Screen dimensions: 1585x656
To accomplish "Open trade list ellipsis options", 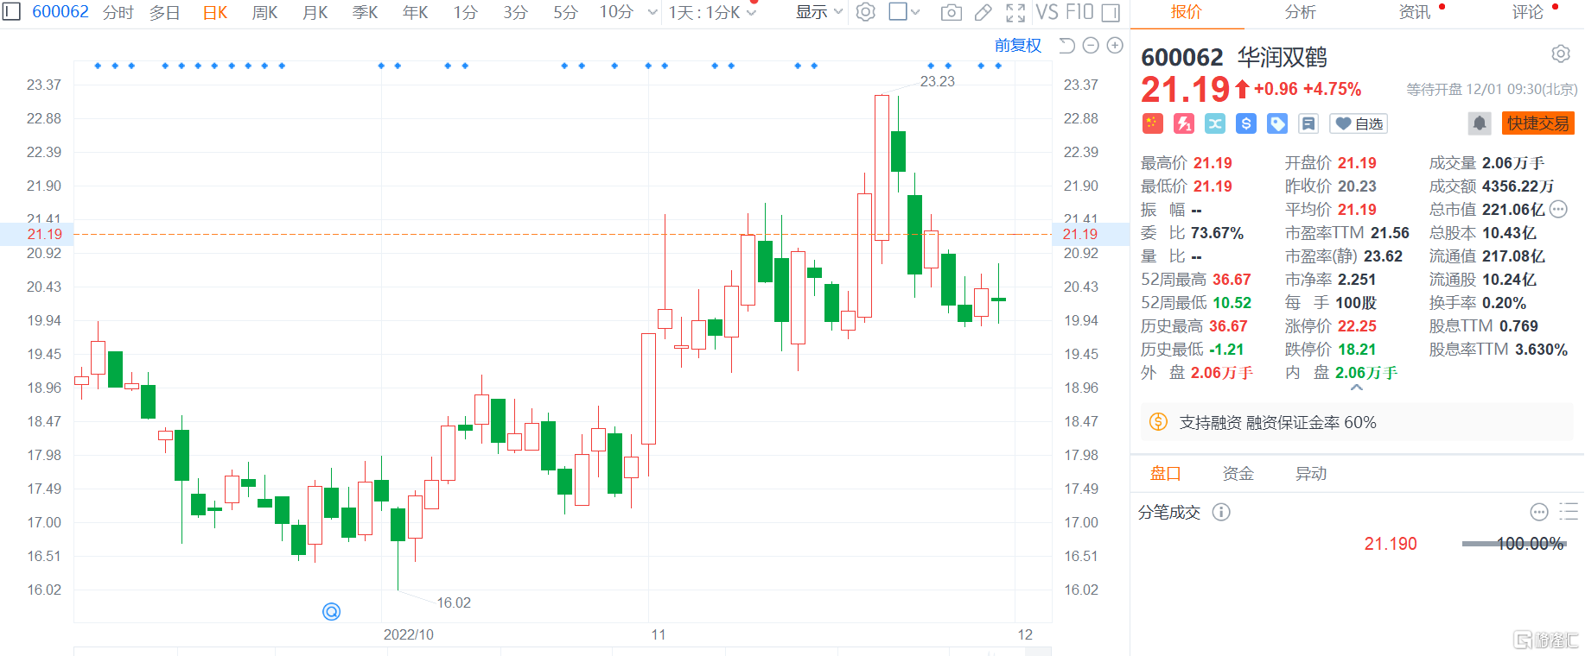I will pos(1539,512).
